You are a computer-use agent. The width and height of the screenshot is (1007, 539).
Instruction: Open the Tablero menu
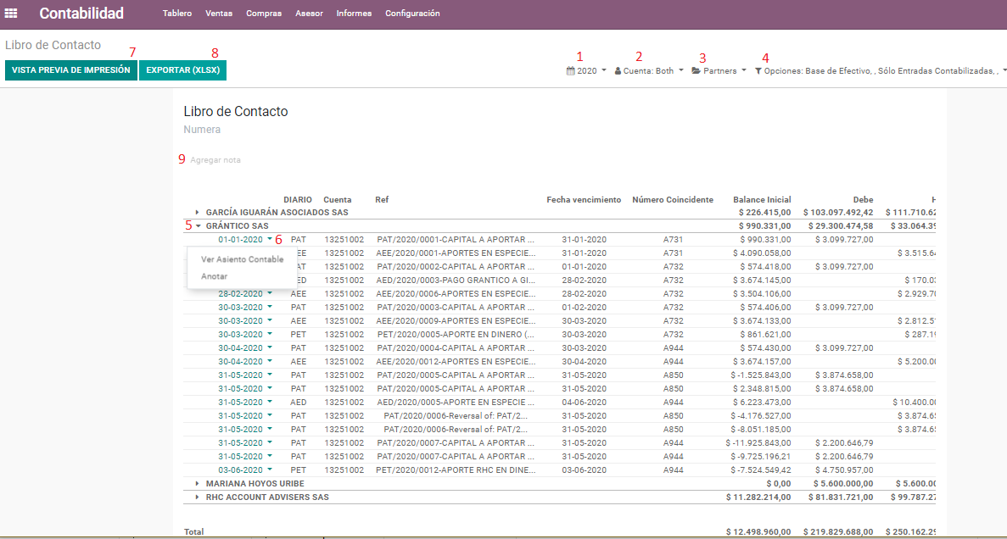point(177,13)
